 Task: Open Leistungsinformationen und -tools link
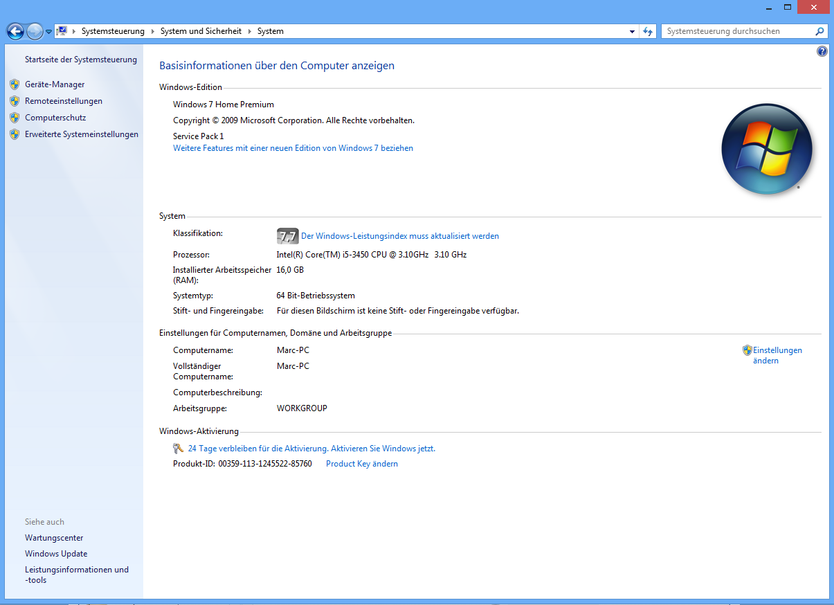pyautogui.click(x=77, y=575)
